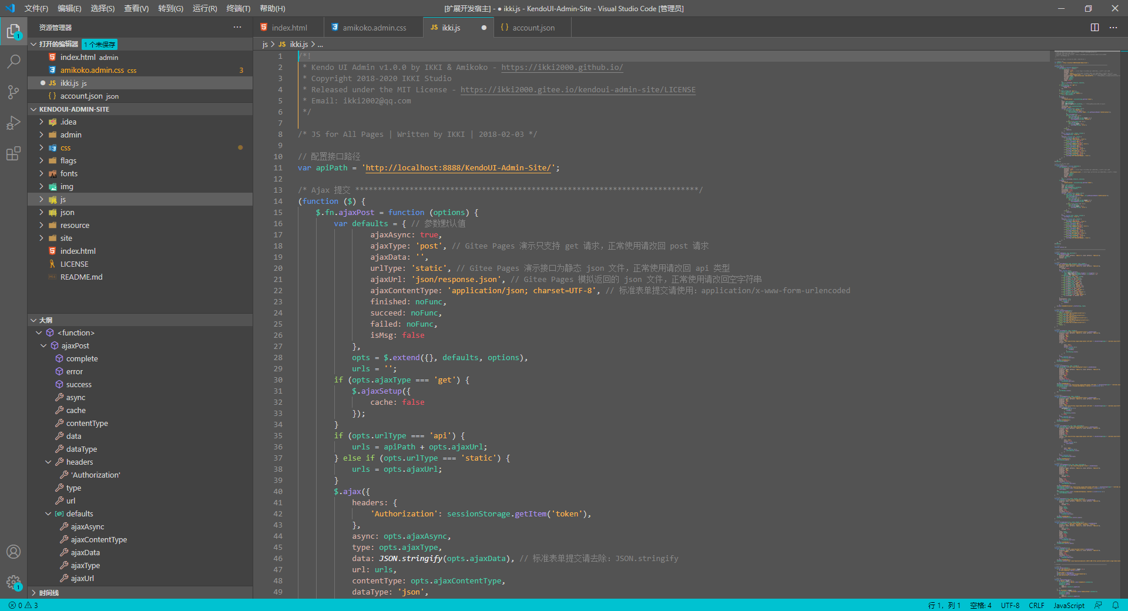
Task: Click the errors and warnings status indicator
Action: tap(23, 605)
